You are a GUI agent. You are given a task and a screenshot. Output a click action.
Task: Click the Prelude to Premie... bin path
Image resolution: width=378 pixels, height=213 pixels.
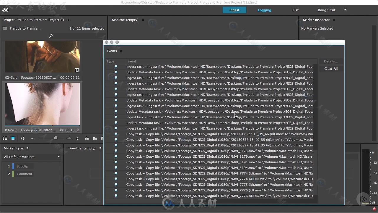coord(25,28)
